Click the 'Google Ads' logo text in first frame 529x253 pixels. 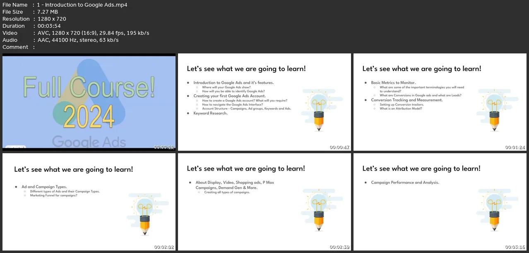coord(89,142)
